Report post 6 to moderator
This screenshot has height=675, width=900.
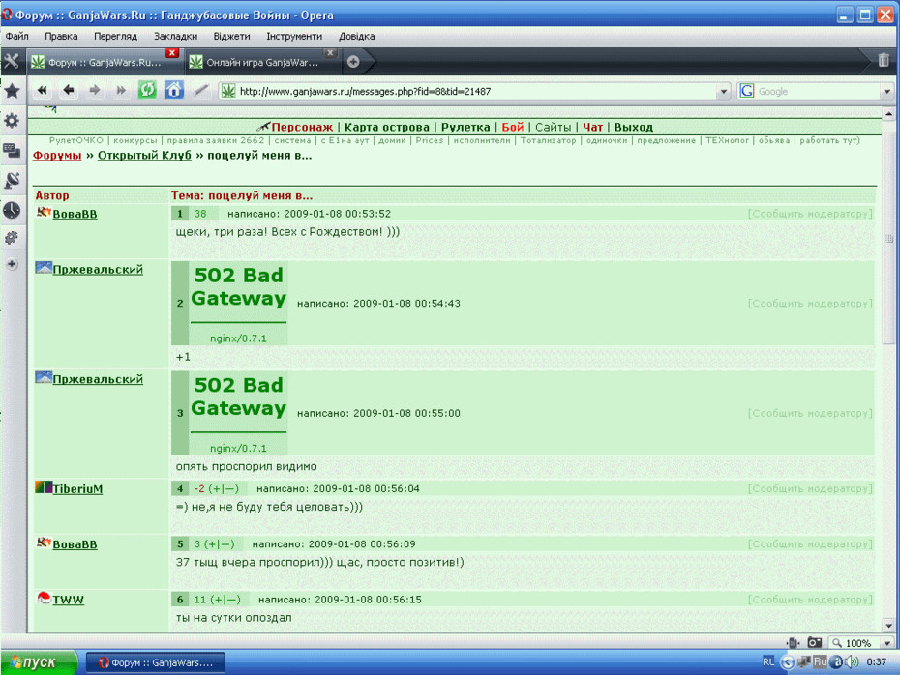810,600
